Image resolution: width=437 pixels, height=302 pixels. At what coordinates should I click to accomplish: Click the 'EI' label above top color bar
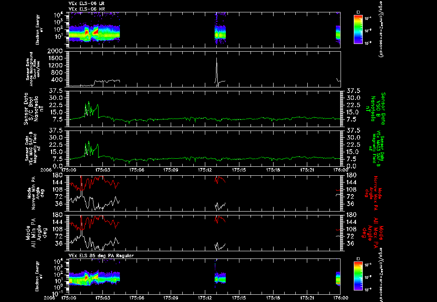358,12
